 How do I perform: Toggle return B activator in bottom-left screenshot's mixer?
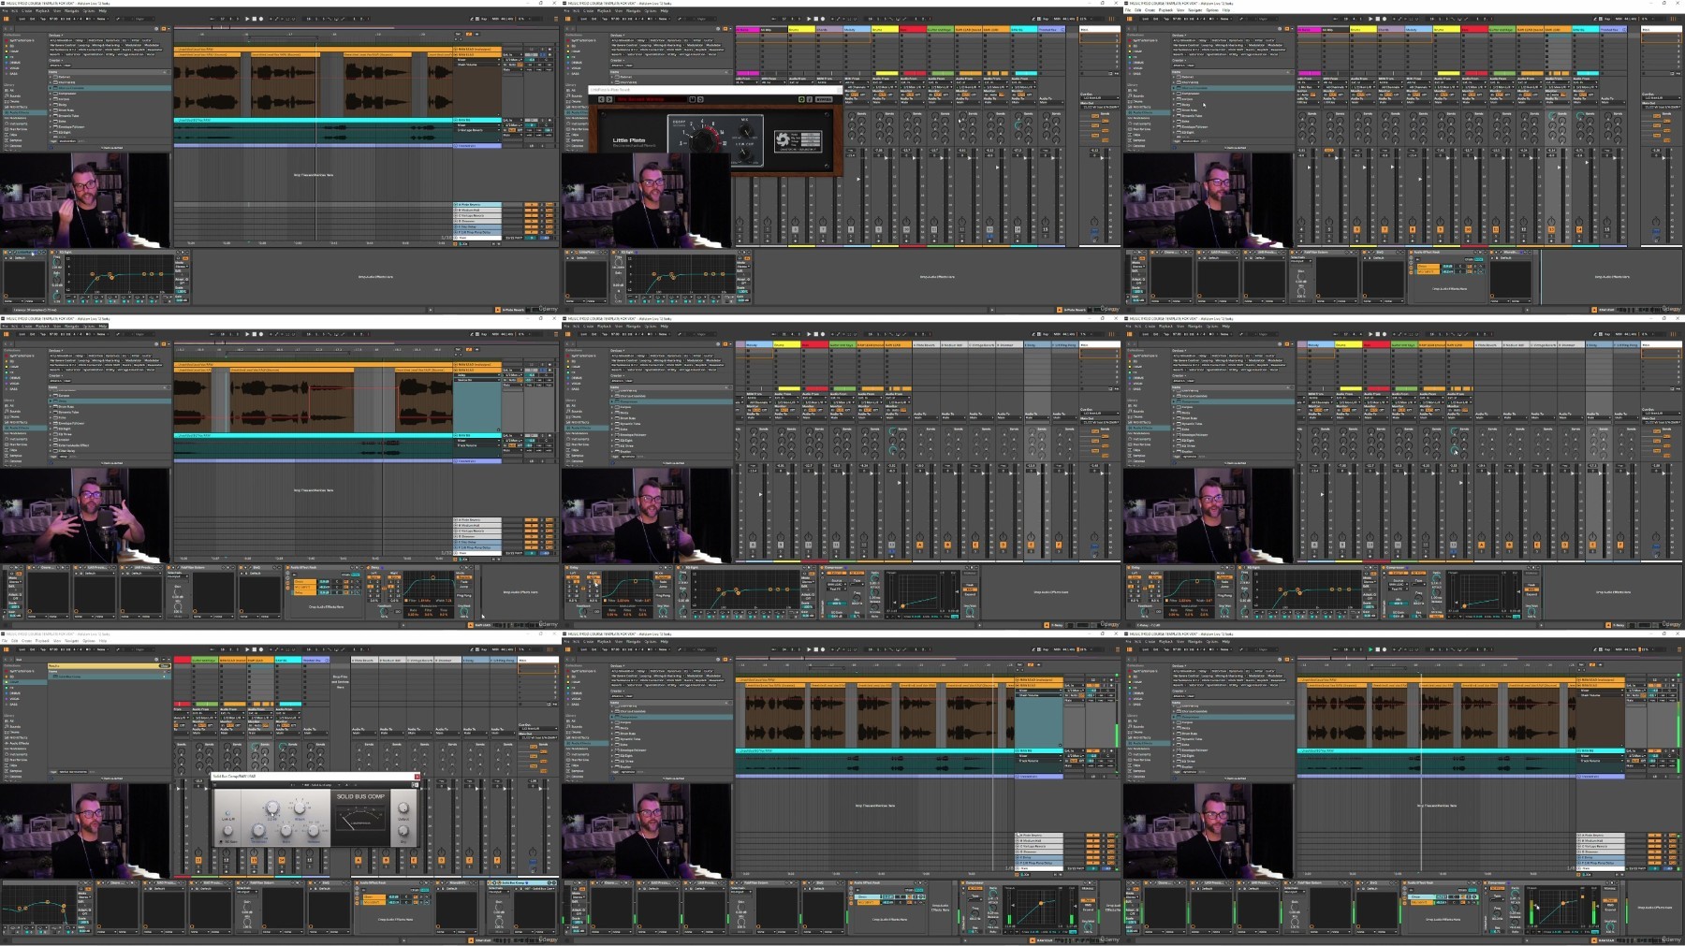point(386,860)
